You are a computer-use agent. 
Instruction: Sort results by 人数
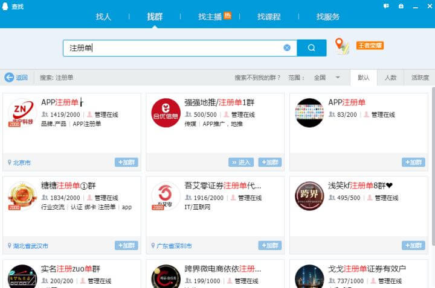pos(390,78)
